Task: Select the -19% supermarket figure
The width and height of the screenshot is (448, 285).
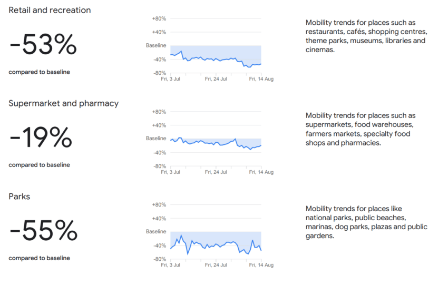Action: pyautogui.click(x=41, y=138)
